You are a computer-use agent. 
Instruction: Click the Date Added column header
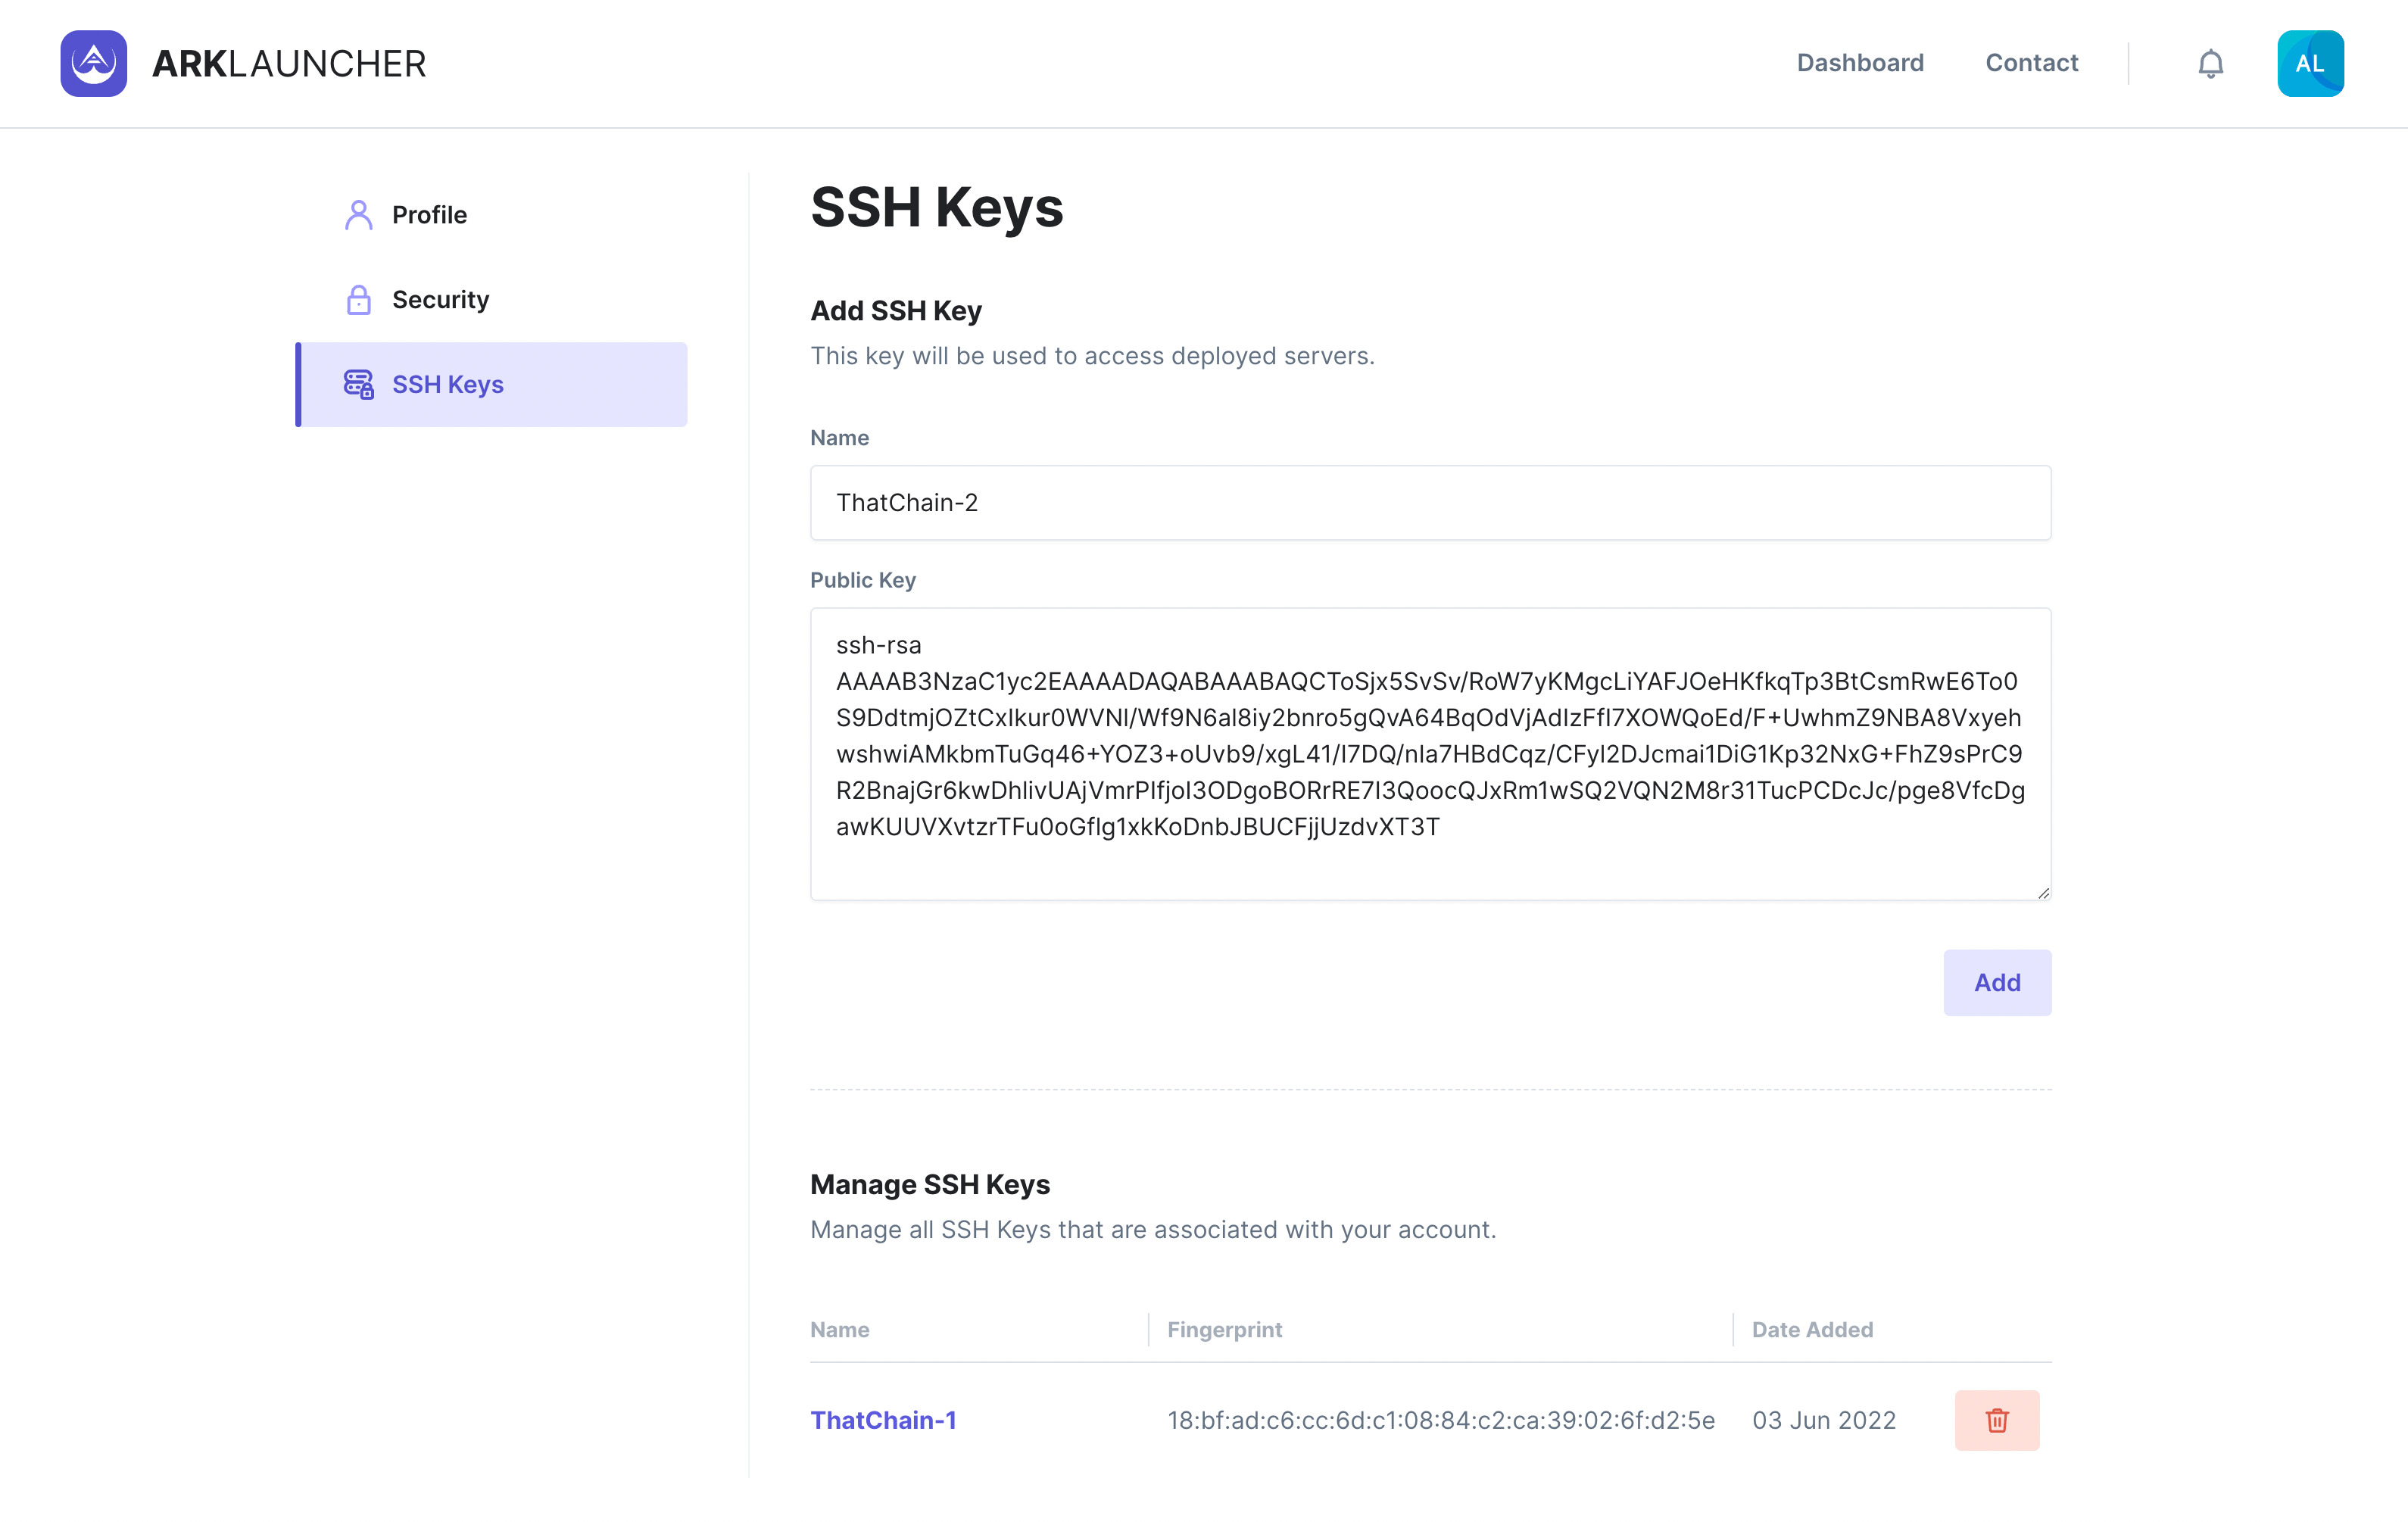(x=1812, y=1330)
